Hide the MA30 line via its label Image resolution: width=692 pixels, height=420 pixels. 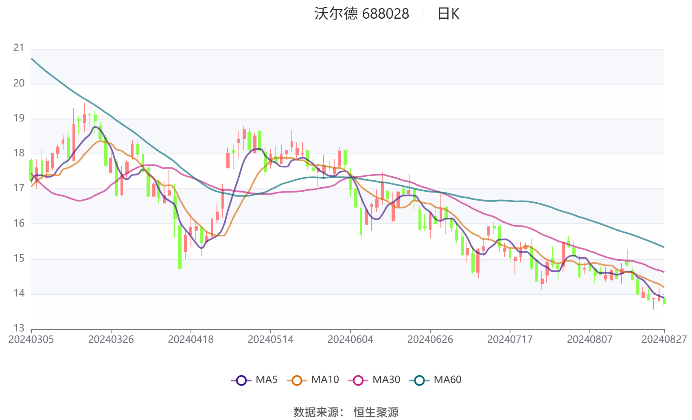click(386, 380)
